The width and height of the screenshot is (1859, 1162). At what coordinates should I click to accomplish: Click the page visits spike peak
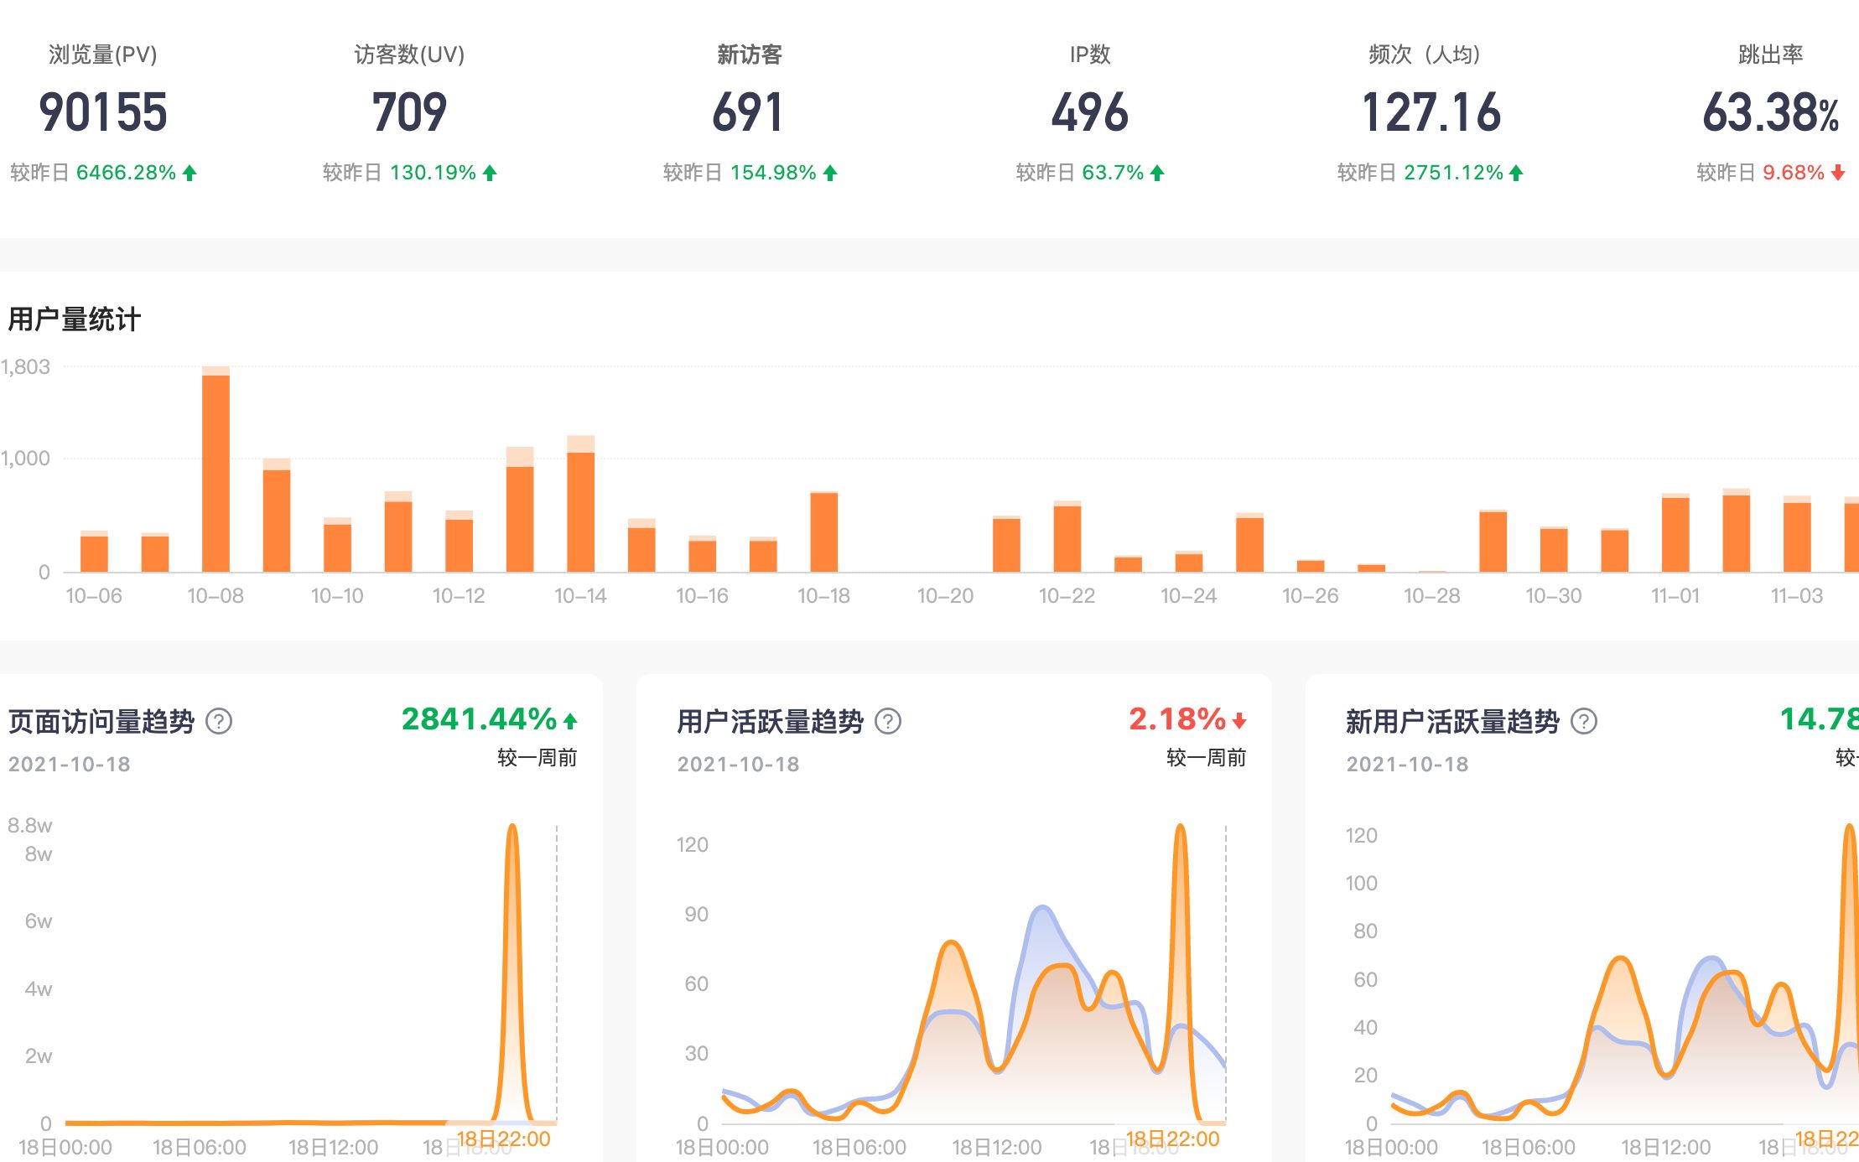[x=512, y=827]
